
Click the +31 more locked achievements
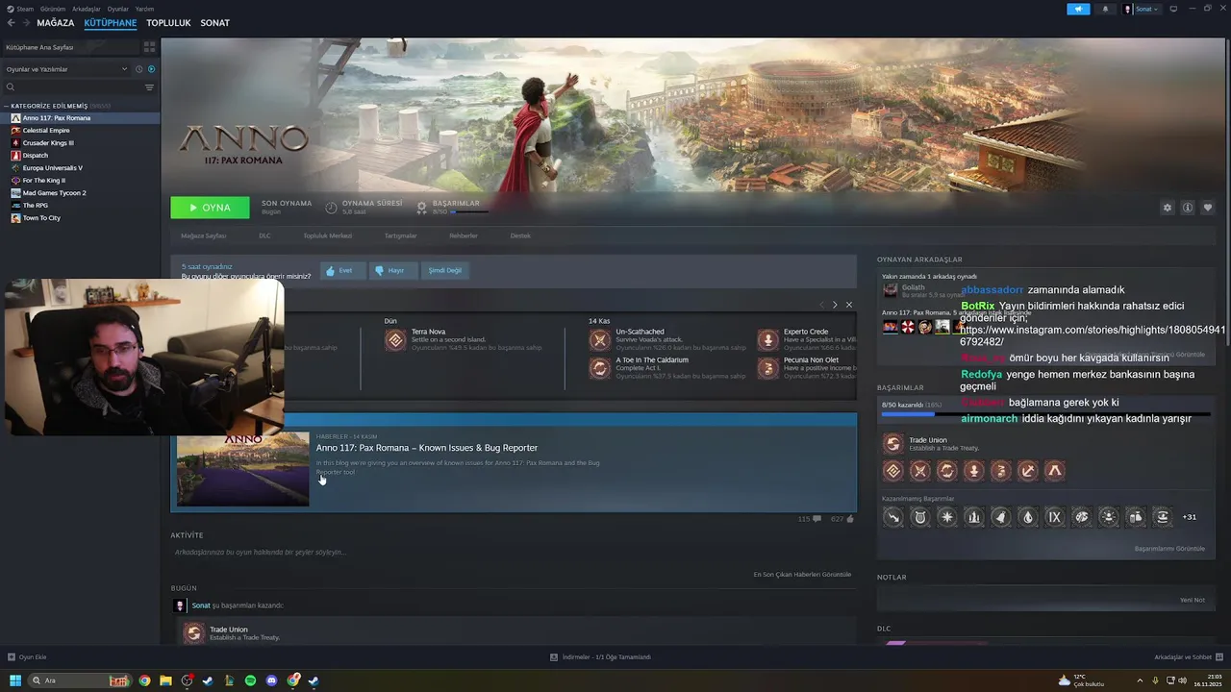click(1189, 517)
